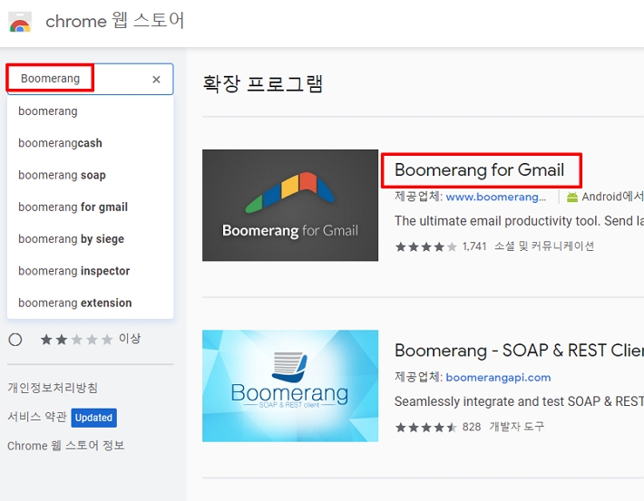Viewport: 644px width, 501px height.
Task: Select the 'boomerang extension' suggestion
Action: 90,303
